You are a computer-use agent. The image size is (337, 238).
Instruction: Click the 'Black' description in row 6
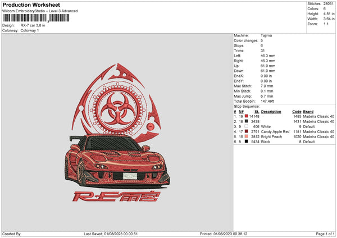[x=266, y=142]
